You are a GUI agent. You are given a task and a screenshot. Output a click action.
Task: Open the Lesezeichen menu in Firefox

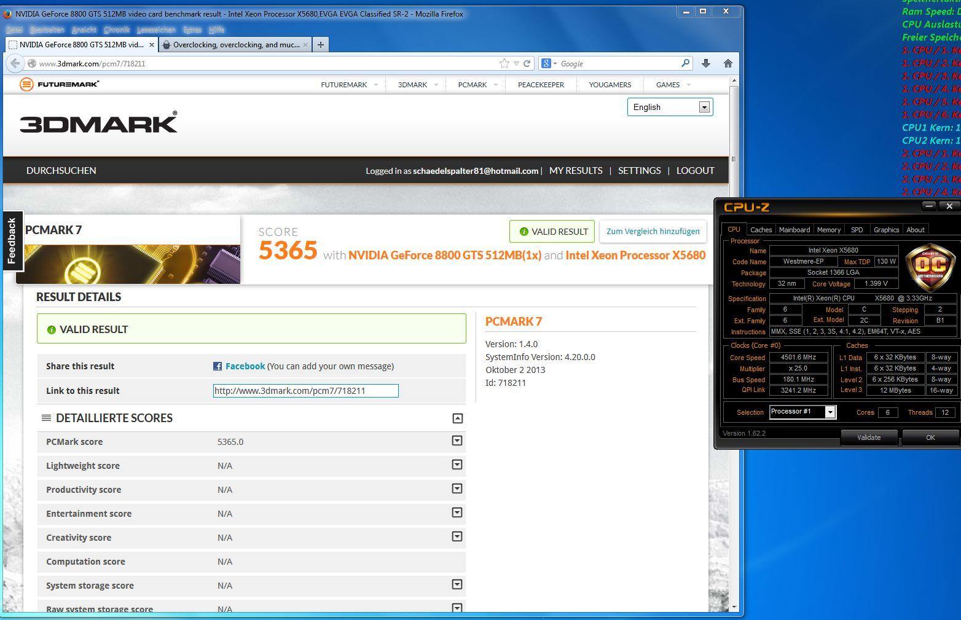(x=156, y=29)
